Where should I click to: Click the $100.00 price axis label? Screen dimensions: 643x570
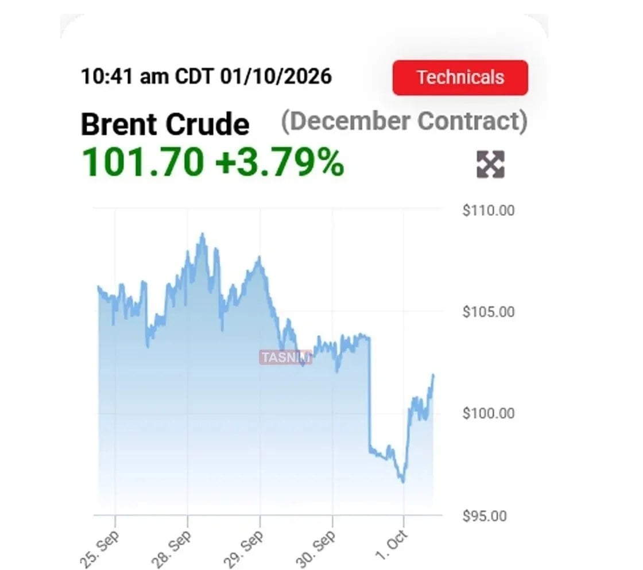pos(489,413)
